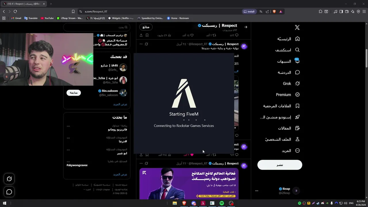Like heart on top post showing ١٤ ألف
This screenshot has width=368, height=207.
point(192,35)
